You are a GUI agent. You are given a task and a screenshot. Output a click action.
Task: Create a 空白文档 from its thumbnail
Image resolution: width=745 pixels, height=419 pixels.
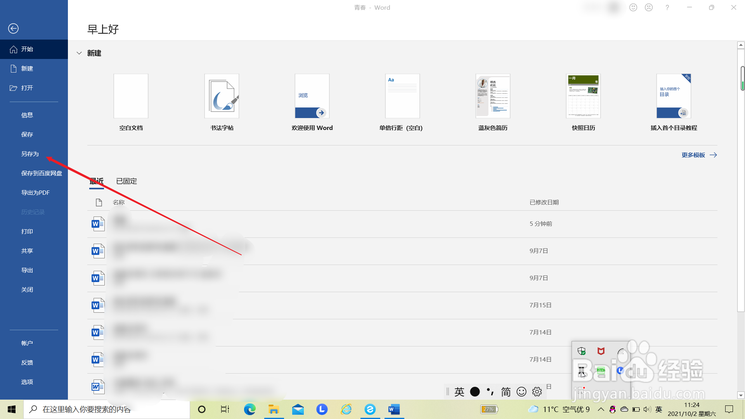click(131, 96)
